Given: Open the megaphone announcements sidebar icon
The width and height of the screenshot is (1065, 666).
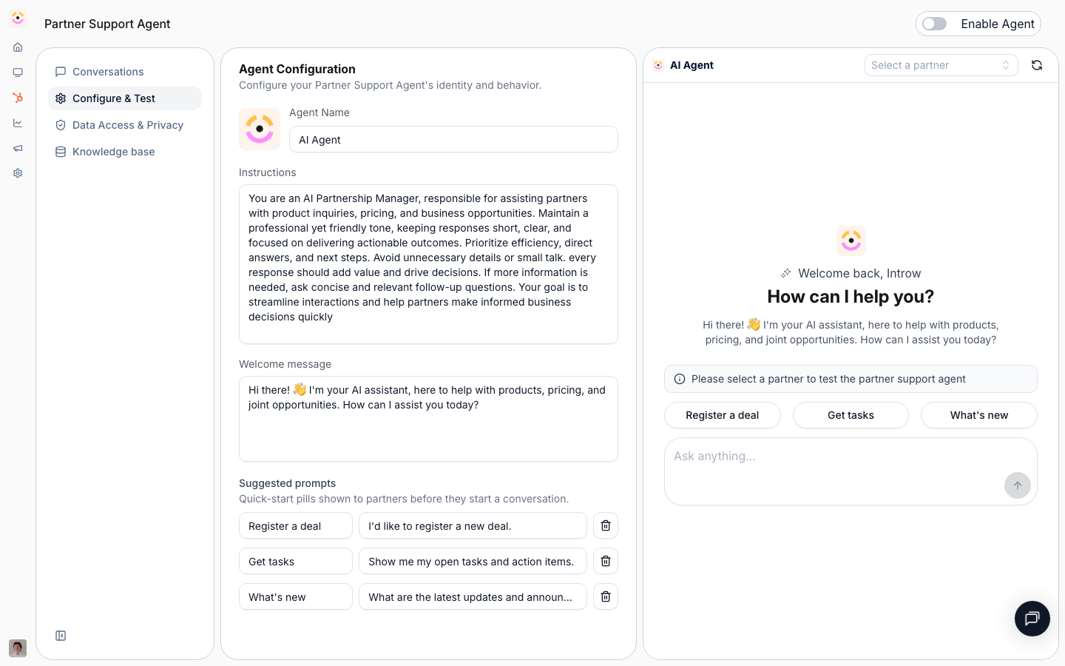Looking at the screenshot, I should pos(18,148).
